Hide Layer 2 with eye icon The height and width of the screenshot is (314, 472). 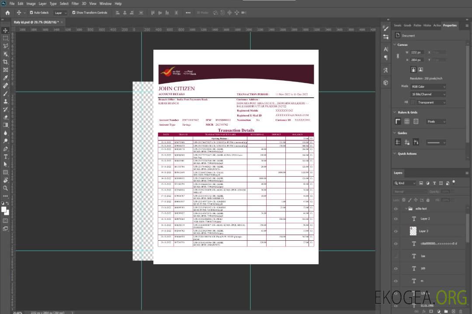pyautogui.click(x=396, y=219)
